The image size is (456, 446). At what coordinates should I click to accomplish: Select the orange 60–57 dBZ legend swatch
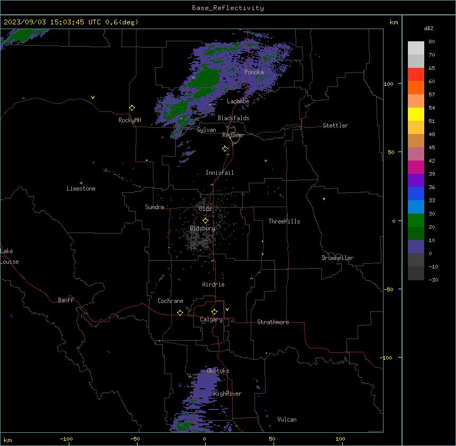pos(416,87)
